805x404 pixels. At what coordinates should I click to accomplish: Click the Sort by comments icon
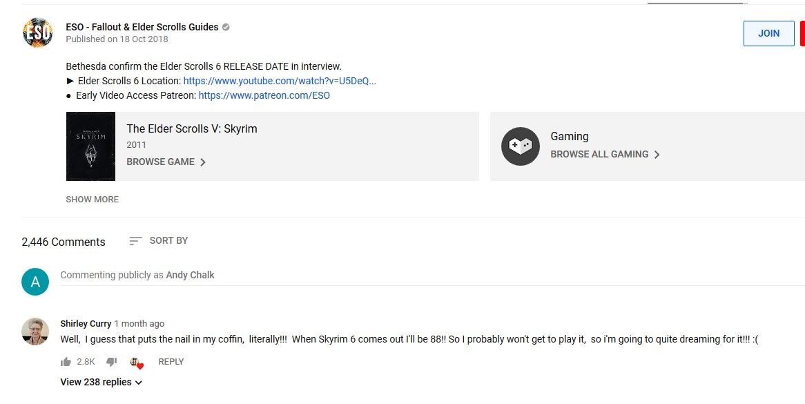[135, 240]
